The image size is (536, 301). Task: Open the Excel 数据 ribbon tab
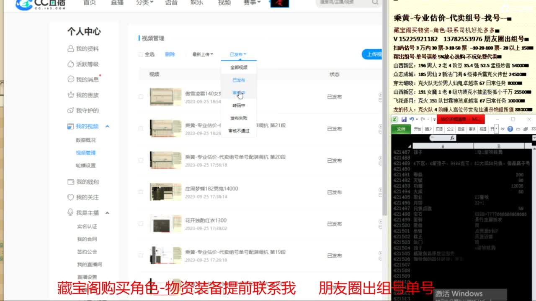point(461,129)
